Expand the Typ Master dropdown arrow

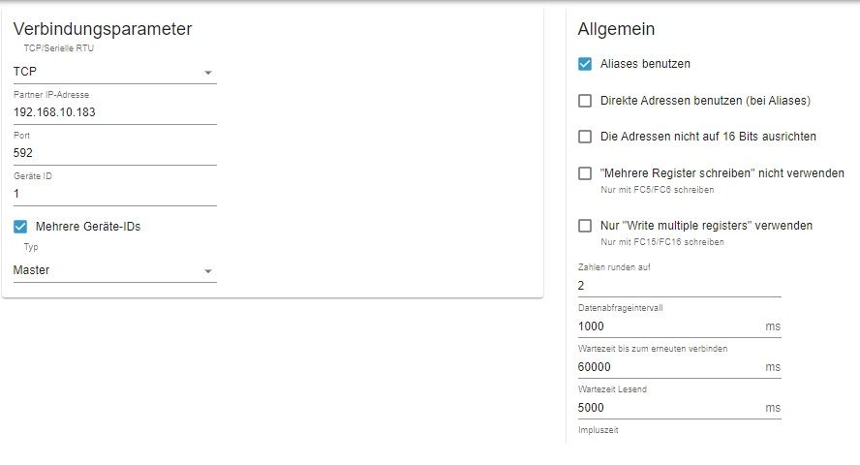point(208,271)
